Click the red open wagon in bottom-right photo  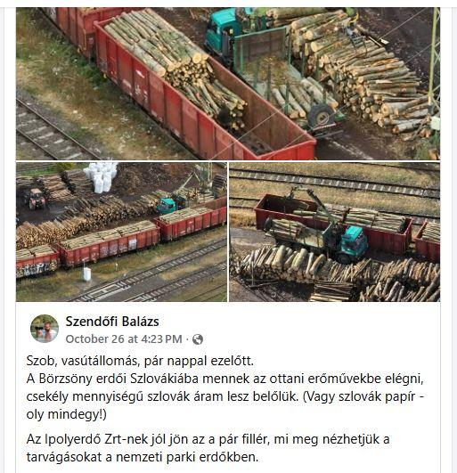(x=333, y=224)
